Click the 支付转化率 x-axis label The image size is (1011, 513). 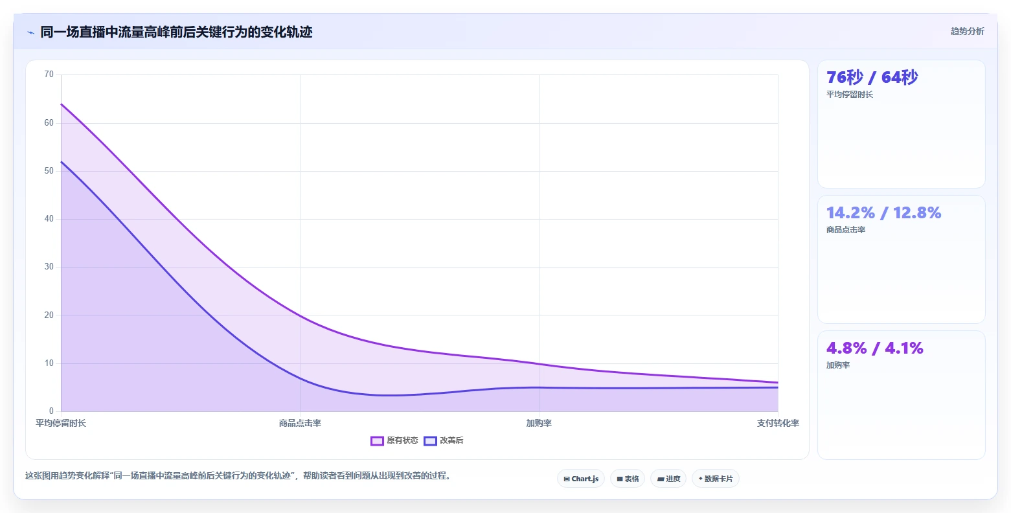[x=778, y=424]
